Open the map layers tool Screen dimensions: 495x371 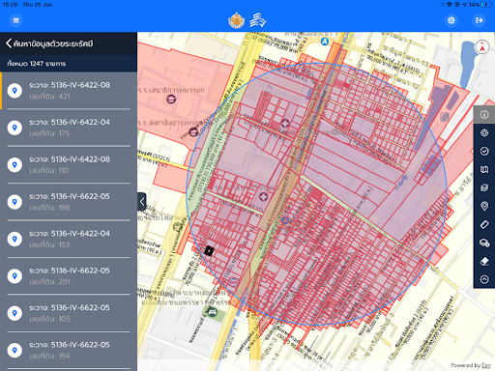click(x=484, y=187)
